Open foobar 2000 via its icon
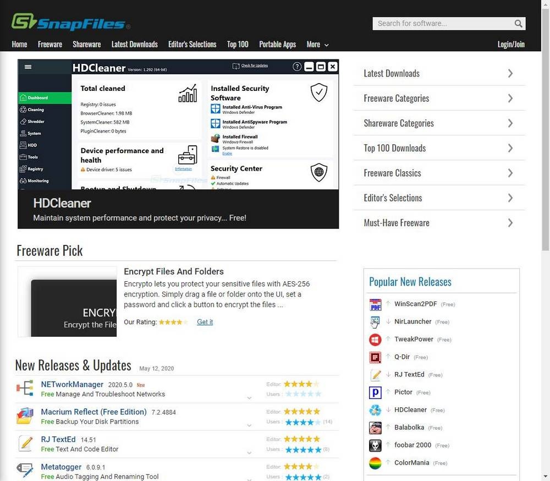550x481 pixels. tap(375, 445)
